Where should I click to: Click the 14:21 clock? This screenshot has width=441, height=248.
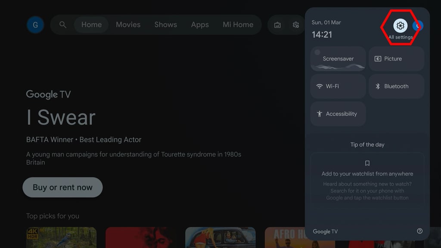(322, 34)
